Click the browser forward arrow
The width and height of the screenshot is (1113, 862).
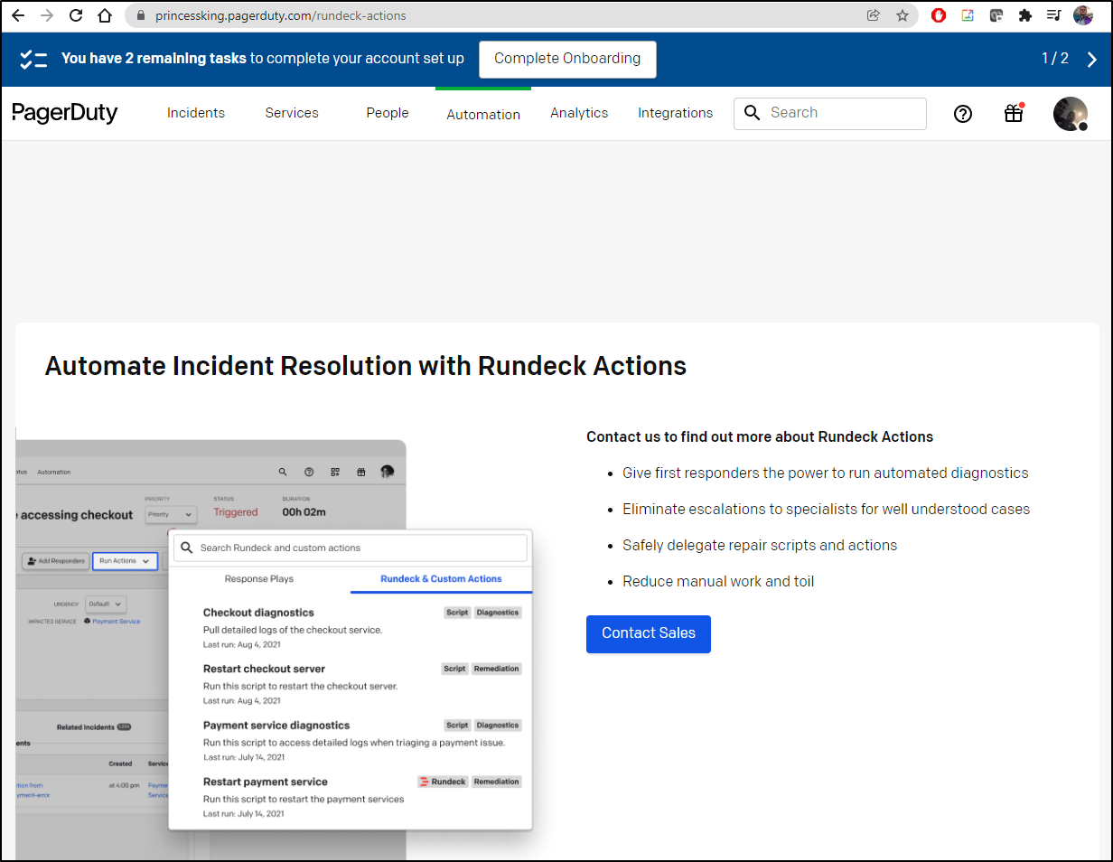point(47,15)
